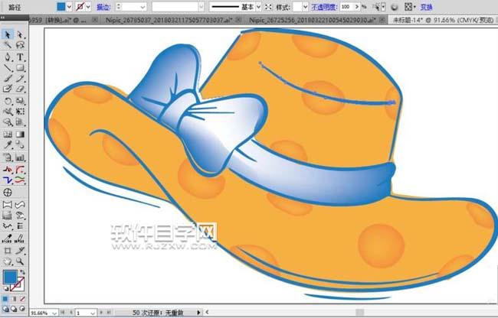Image resolution: width=498 pixels, height=318 pixels.
Task: Select the Zoom magnifier tool
Action: 20,261
